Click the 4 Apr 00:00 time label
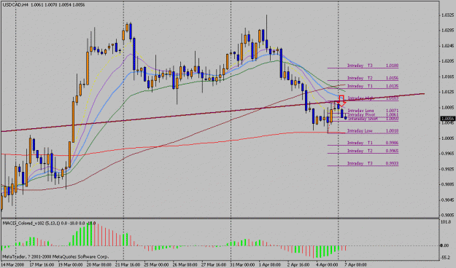Image resolution: width=456 pixels, height=268 pixels. (328, 265)
